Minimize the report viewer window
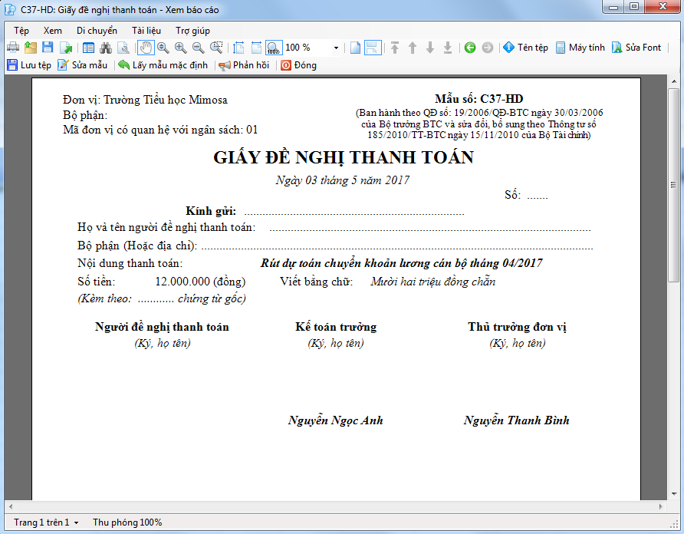 tap(613, 7)
